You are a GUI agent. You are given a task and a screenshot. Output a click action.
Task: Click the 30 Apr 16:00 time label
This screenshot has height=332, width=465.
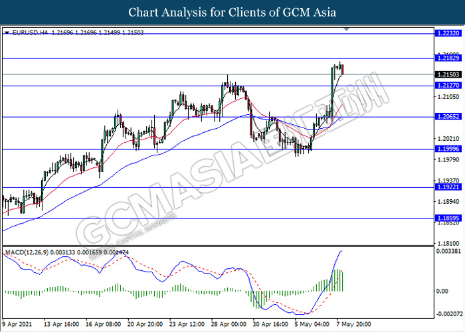271,324
